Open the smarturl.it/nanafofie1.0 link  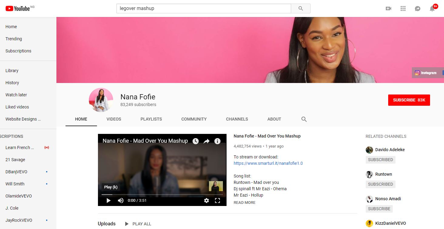tap(268, 163)
